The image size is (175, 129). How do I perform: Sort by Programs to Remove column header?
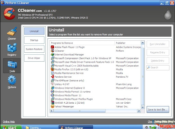(x=82, y=43)
